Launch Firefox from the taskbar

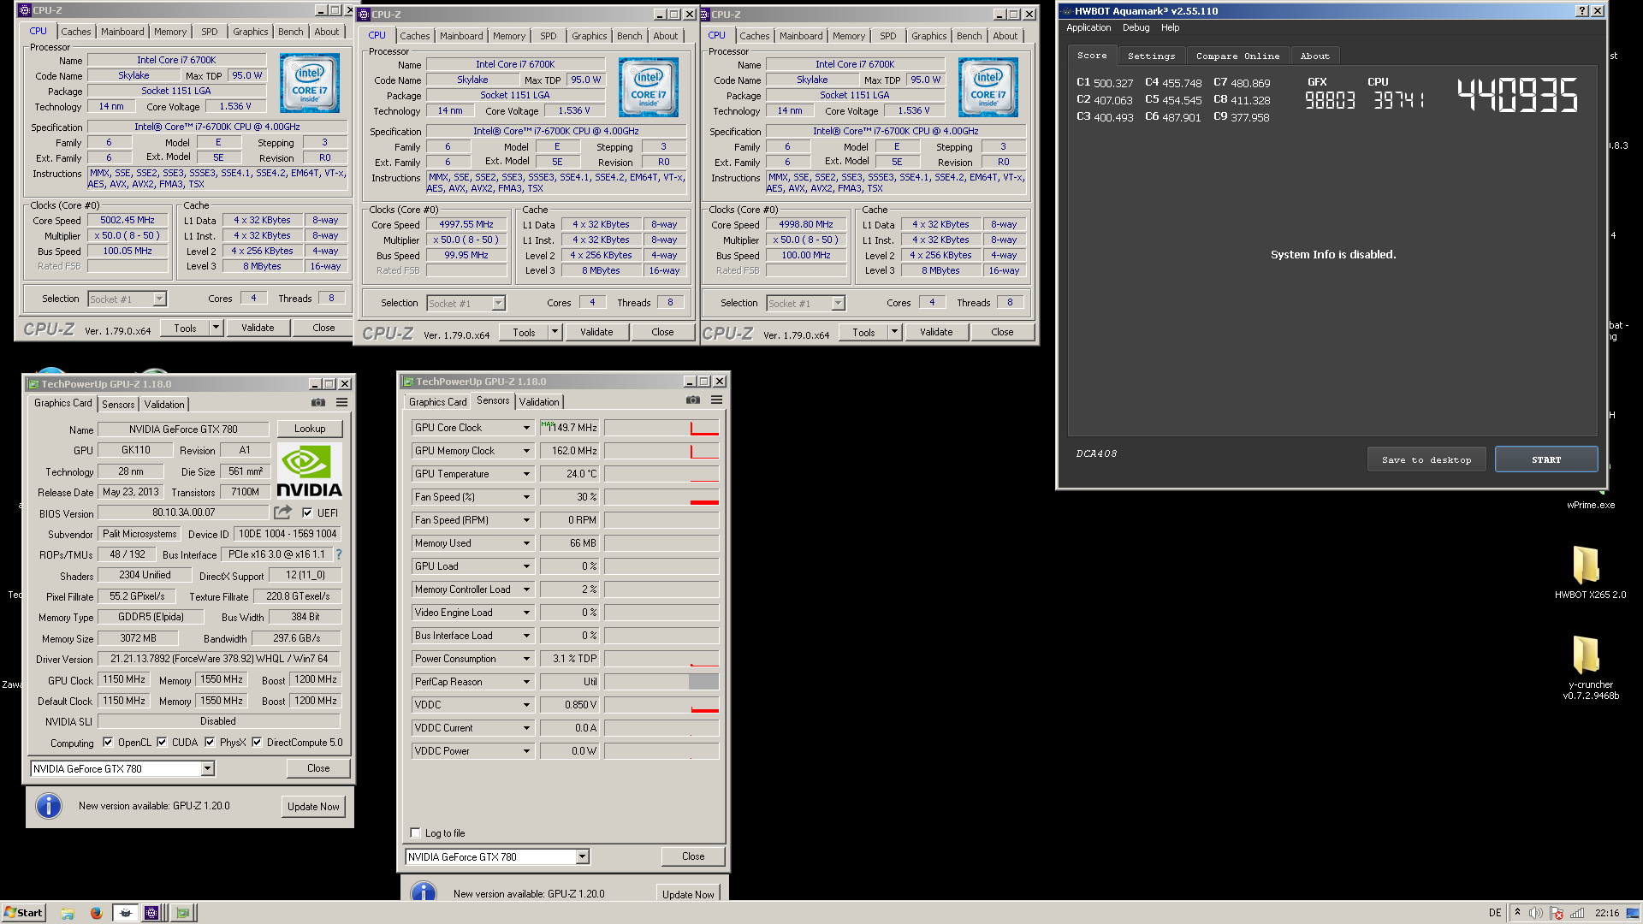point(96,913)
